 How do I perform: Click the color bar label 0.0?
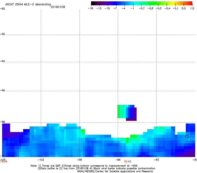pyautogui.click(x=184, y=9)
